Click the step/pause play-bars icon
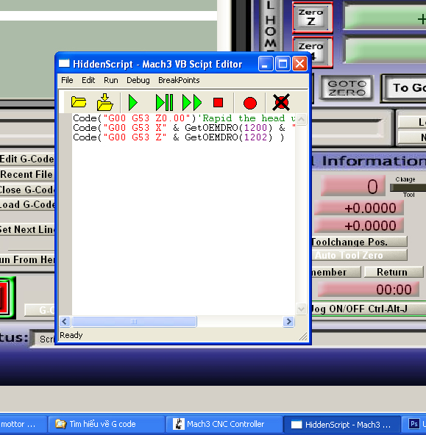The width and height of the screenshot is (426, 435). coord(164,102)
